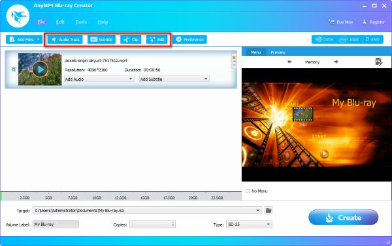The height and width of the screenshot is (246, 392).
Task: Click the film thumbnail in menu preview
Action: pyautogui.click(x=302, y=114)
